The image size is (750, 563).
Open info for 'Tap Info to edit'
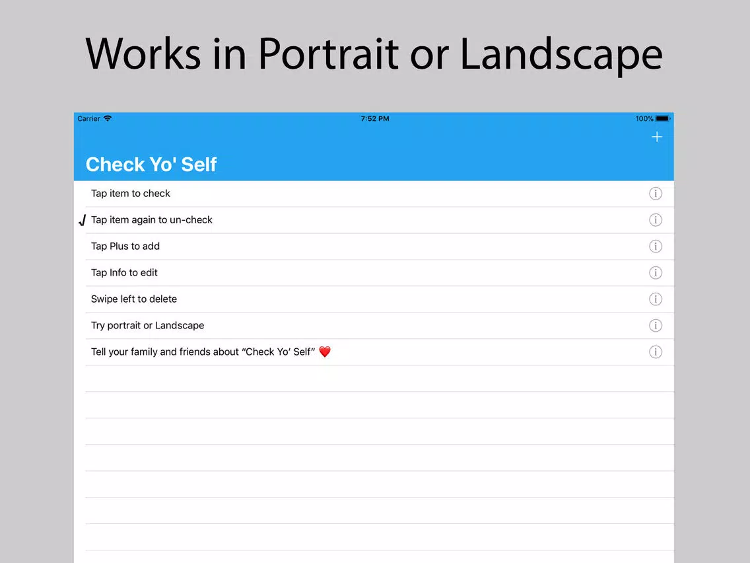tap(656, 272)
